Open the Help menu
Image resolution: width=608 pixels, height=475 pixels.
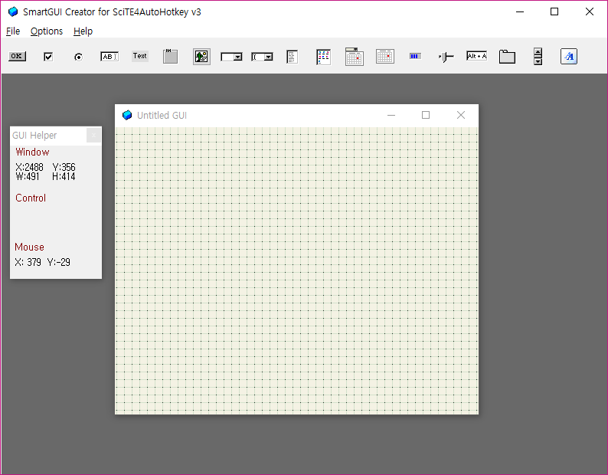coord(83,31)
